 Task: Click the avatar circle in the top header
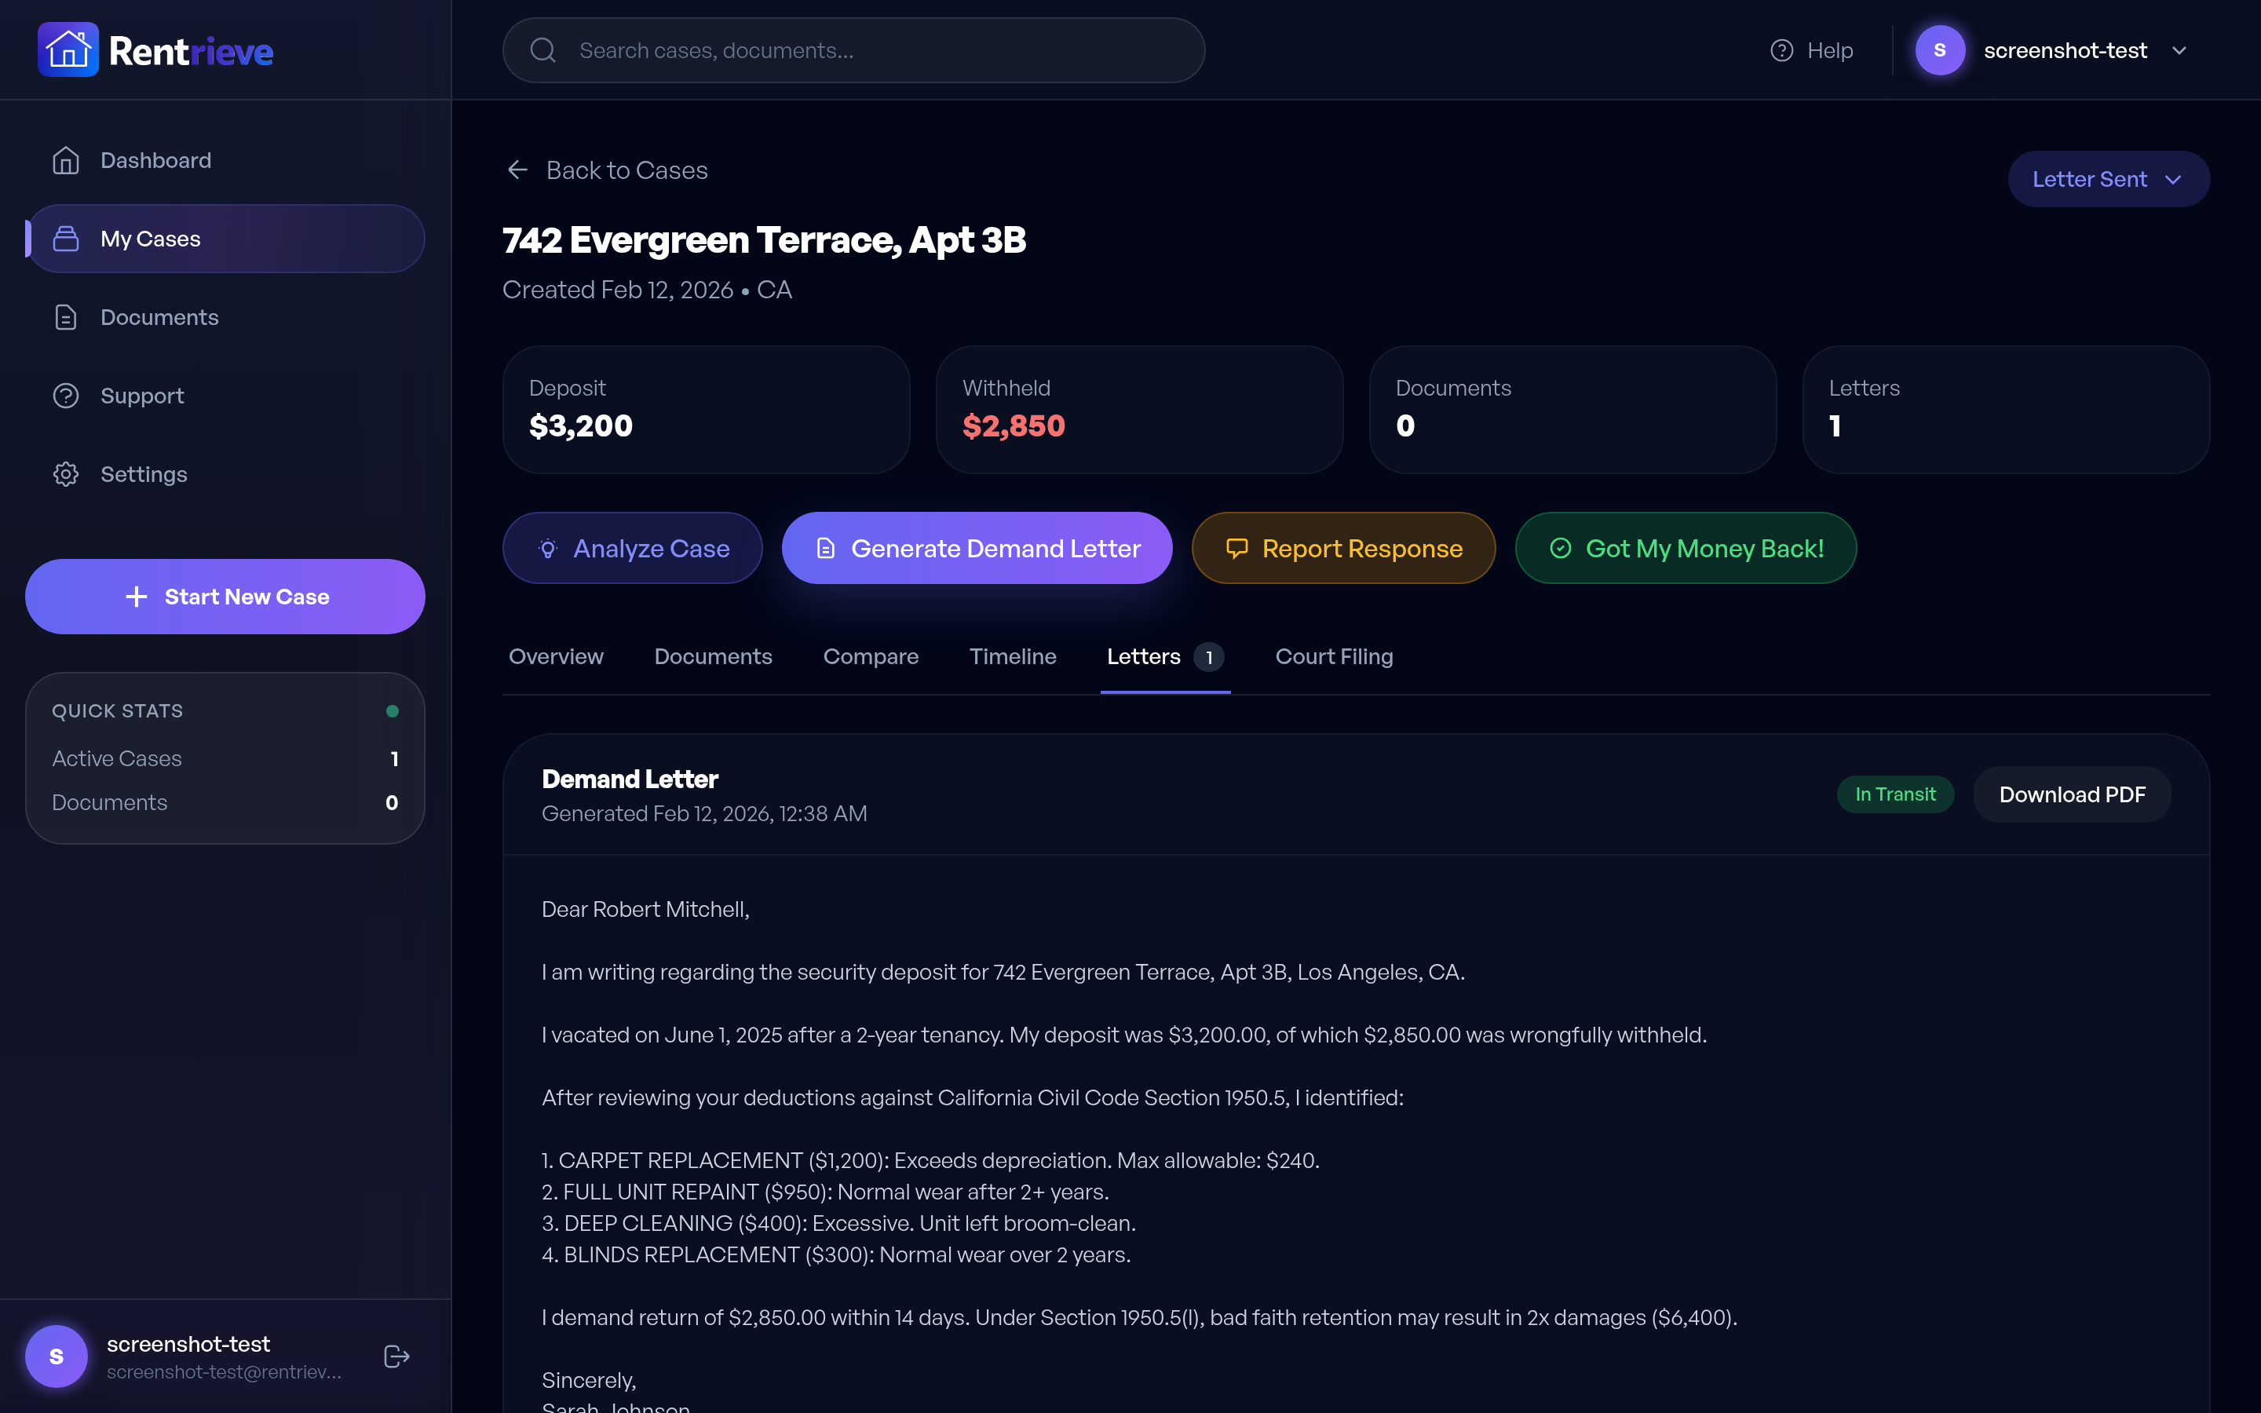(x=1941, y=49)
